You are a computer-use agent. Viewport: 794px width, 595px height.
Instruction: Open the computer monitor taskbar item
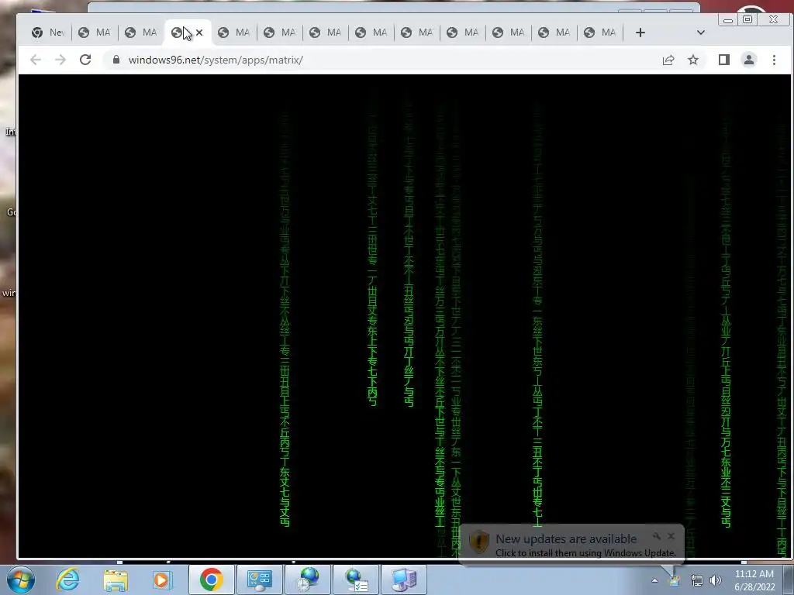[x=404, y=580]
